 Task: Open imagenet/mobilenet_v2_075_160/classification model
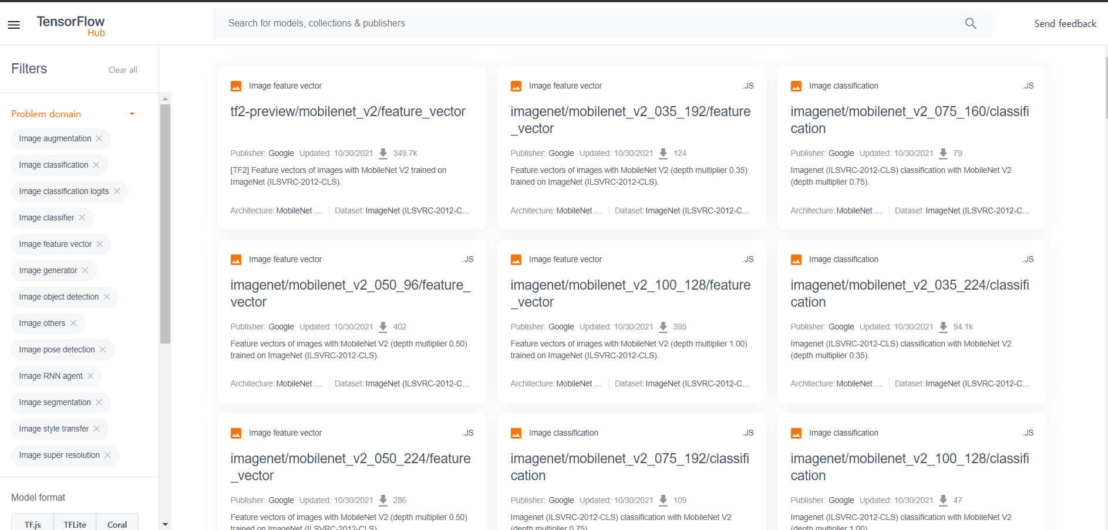[910, 120]
